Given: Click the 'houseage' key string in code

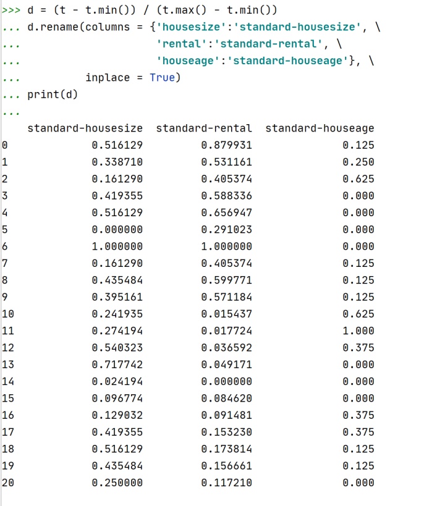Looking at the screenshot, I should 188,61.
